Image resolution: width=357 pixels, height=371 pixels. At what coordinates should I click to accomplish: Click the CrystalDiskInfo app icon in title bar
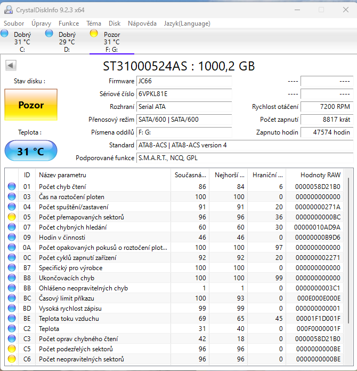pos(9,9)
